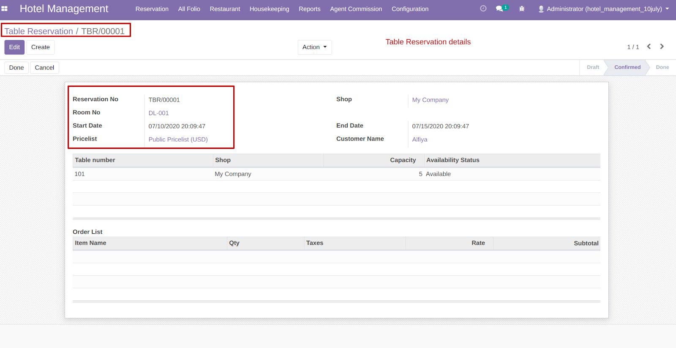676x348 pixels.
Task: Open the Housekeeping menu
Action: (270, 9)
